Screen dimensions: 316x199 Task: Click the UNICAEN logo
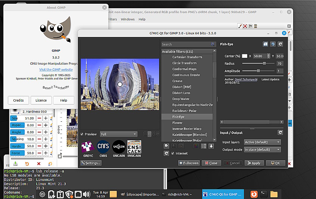(119, 149)
